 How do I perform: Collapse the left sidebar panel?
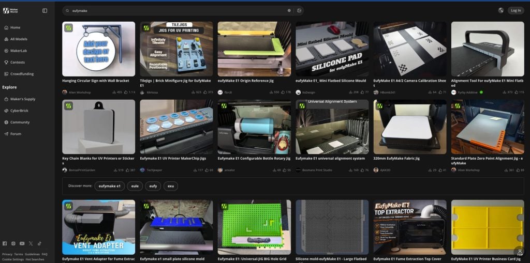pyautogui.click(x=45, y=10)
